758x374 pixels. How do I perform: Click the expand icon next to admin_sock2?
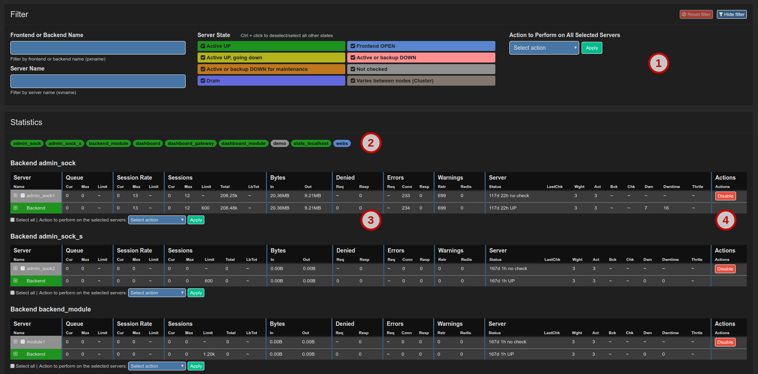point(16,268)
